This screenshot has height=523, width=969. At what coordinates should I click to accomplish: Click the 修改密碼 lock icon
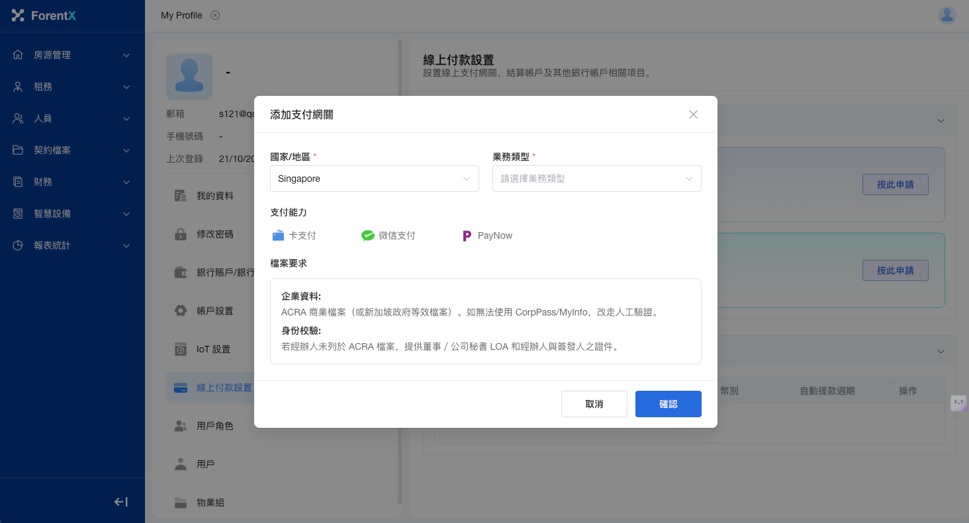point(180,234)
